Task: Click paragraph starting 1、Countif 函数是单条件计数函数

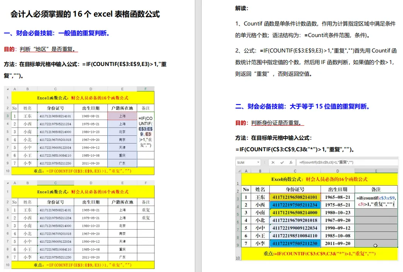Action: point(315,29)
